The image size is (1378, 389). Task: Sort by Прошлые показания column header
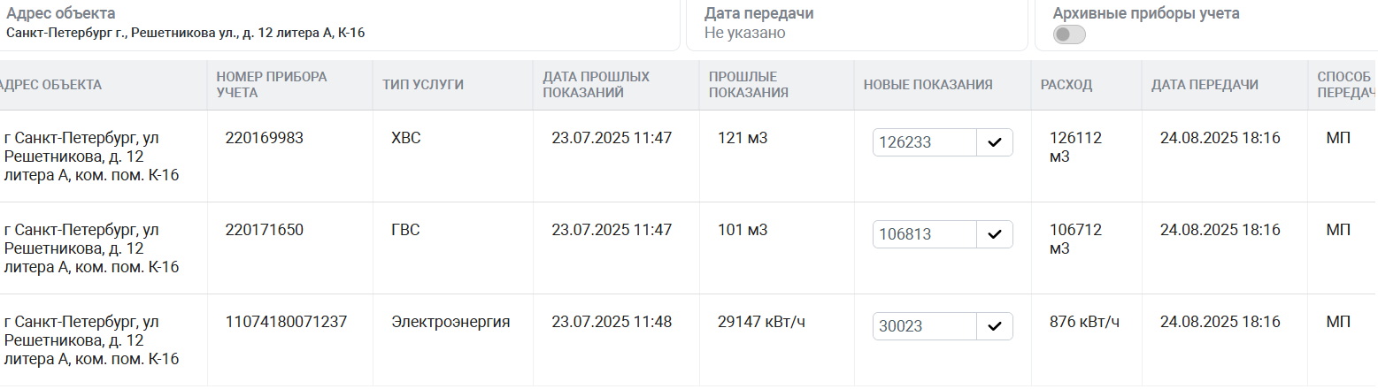tap(749, 85)
